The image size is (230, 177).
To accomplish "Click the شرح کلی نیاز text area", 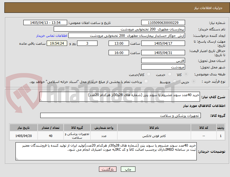I will (x=120, y=97).
